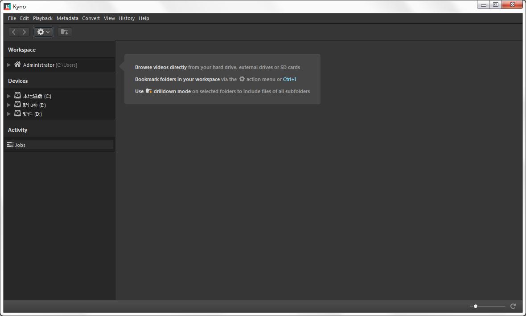This screenshot has width=526, height=316.
Task: Click the E: drive disk icon
Action: tap(17, 105)
